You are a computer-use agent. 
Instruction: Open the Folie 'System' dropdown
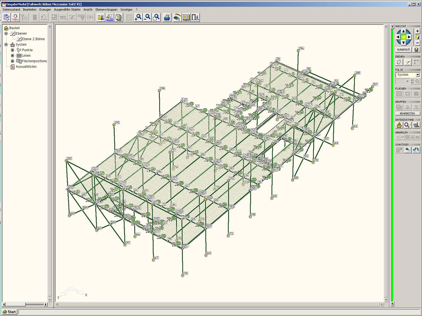click(x=417, y=75)
